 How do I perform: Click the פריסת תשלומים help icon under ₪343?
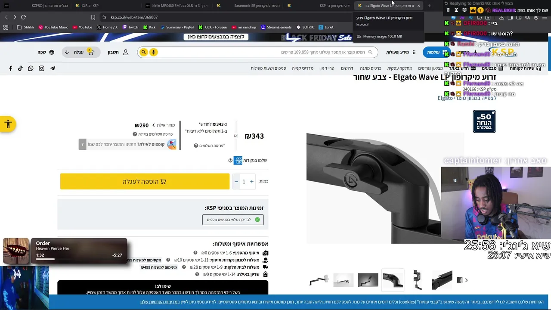click(196, 146)
